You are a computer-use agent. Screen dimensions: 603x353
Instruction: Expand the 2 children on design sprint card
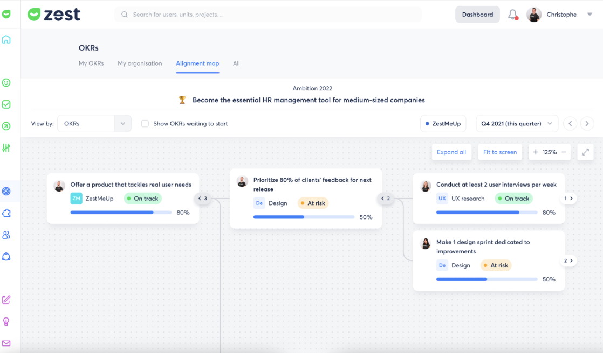tap(568, 260)
